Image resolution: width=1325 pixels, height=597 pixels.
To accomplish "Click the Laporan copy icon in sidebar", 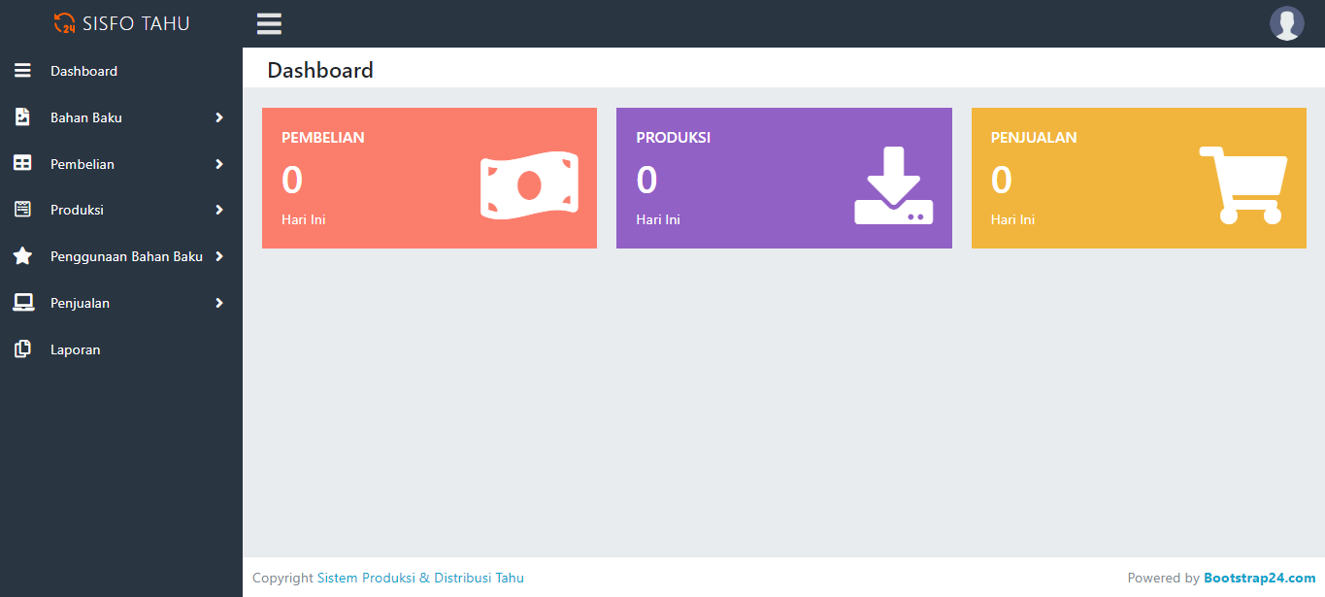I will (x=22, y=349).
